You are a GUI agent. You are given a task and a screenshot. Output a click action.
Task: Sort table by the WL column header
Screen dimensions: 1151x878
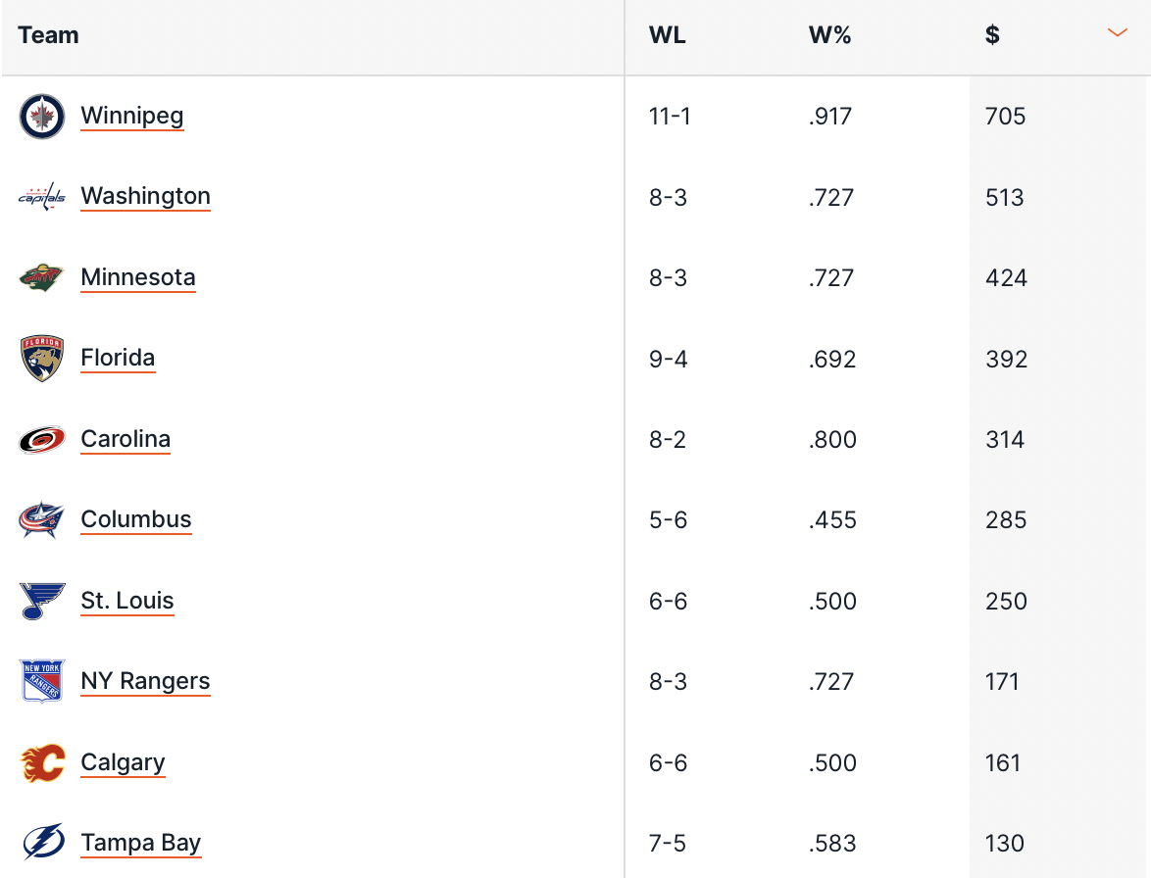click(668, 35)
